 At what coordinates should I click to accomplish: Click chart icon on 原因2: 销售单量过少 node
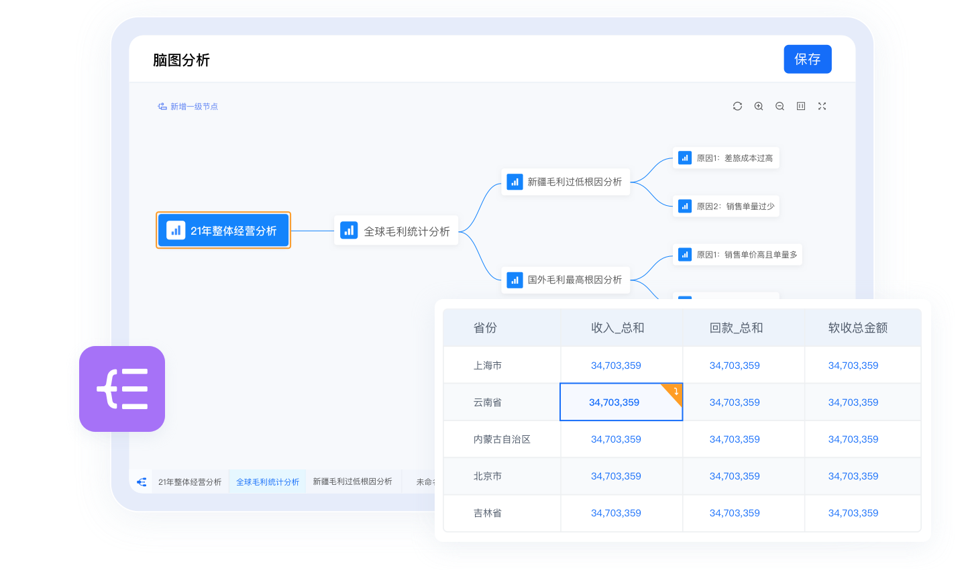coord(684,206)
